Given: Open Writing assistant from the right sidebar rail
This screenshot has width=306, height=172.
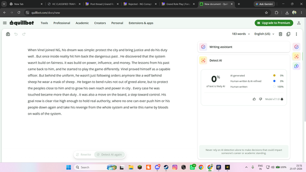Looking at the screenshot, I should 296,47.
